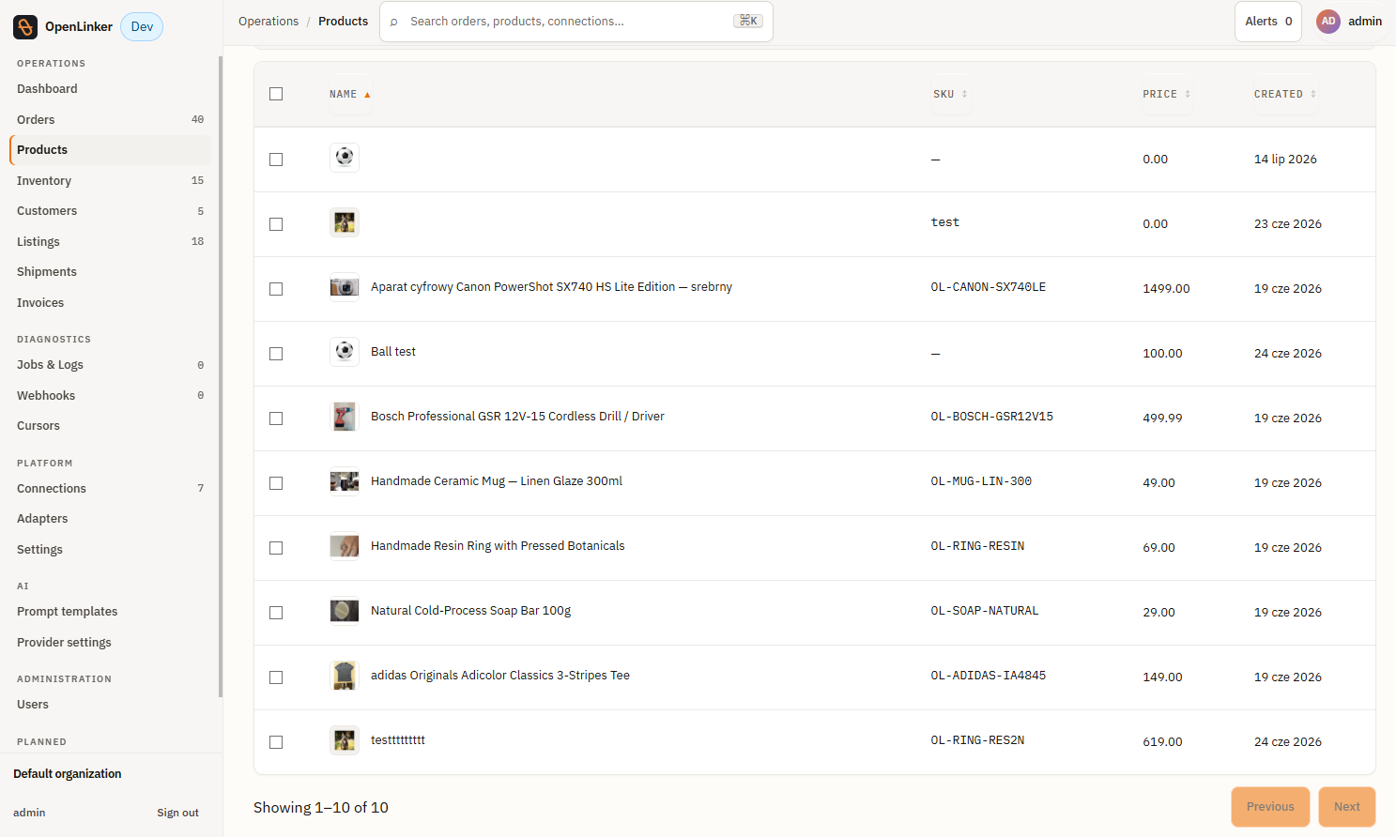Click the search magnifier icon
This screenshot has height=837, width=1396.
pyautogui.click(x=394, y=22)
